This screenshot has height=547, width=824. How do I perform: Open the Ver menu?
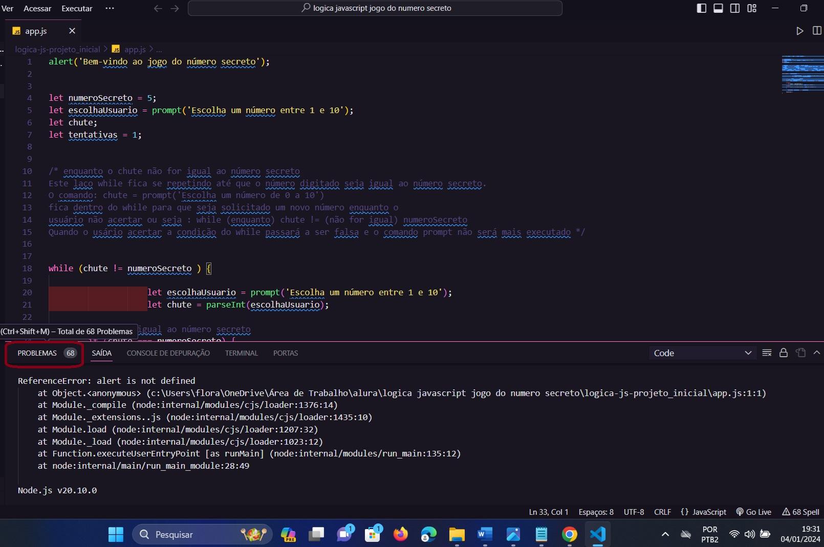point(7,8)
